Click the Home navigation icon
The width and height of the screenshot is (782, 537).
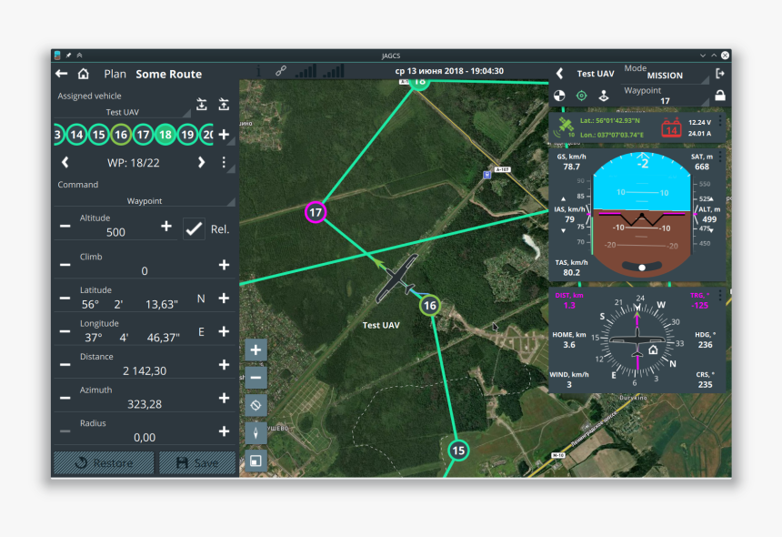click(x=84, y=74)
